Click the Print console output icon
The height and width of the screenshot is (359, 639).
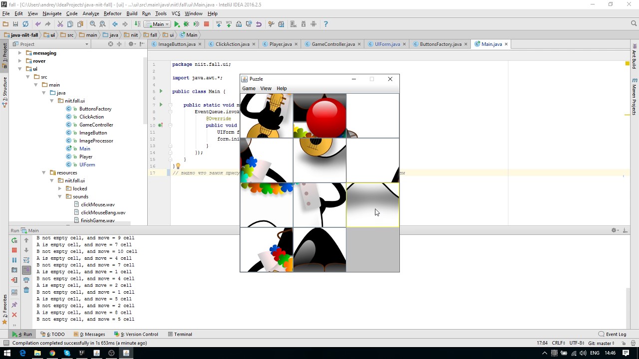(x=26, y=280)
